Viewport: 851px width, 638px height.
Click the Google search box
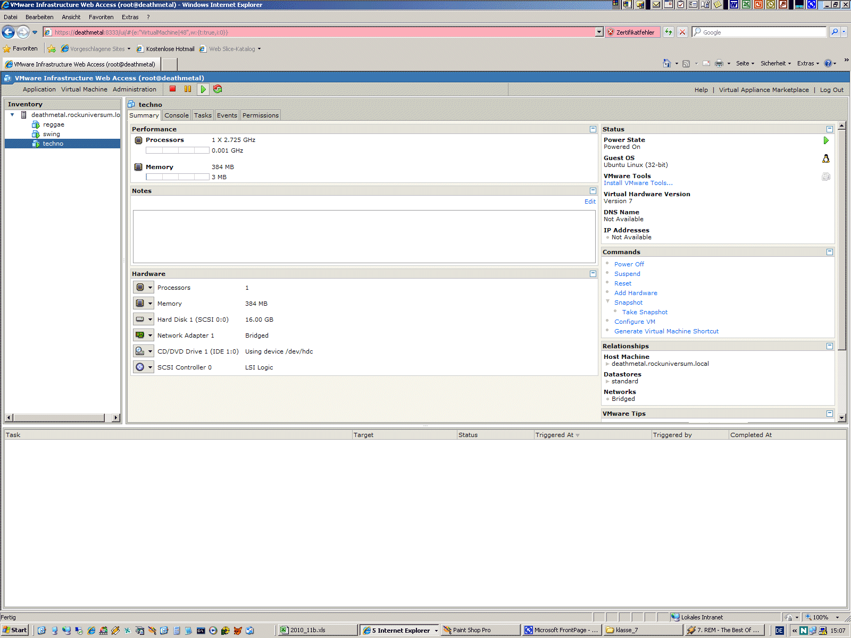[760, 32]
